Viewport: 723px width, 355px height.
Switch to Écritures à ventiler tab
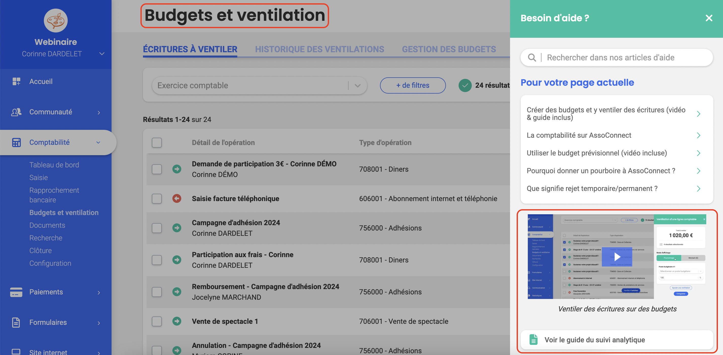190,49
